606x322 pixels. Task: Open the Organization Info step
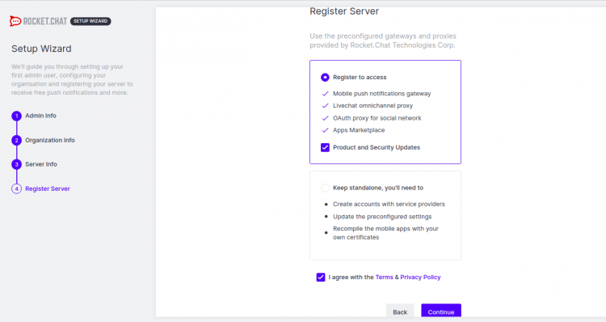coord(50,140)
